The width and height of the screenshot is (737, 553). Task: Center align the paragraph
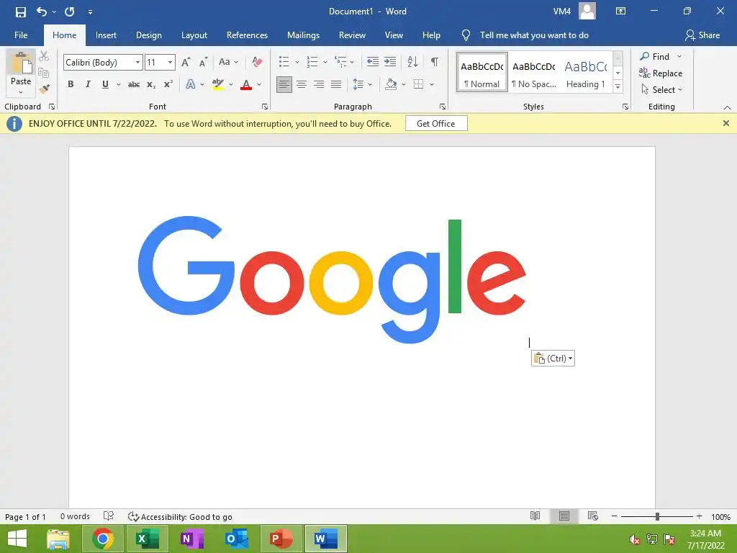coord(302,85)
